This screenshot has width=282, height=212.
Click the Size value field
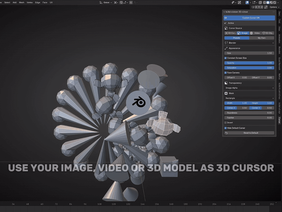coord(249,53)
